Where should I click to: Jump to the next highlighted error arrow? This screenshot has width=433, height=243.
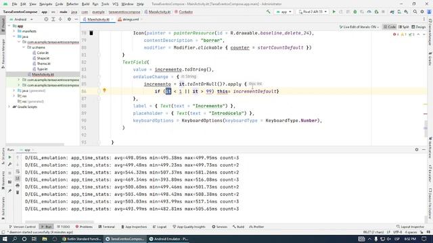424,34
